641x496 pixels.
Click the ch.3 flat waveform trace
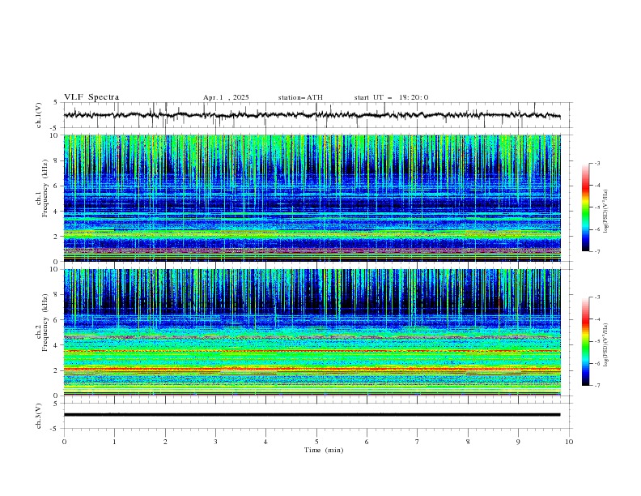coord(312,415)
